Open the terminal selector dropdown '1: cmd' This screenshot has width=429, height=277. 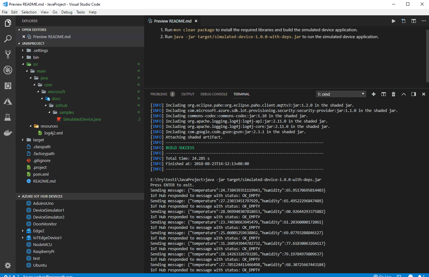(341, 94)
